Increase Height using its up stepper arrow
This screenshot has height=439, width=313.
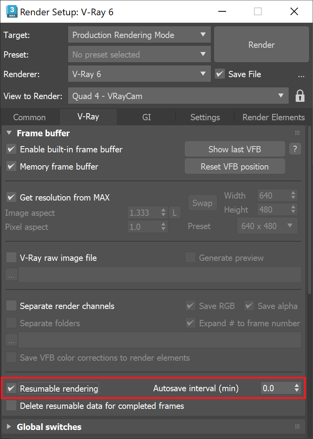(x=293, y=207)
